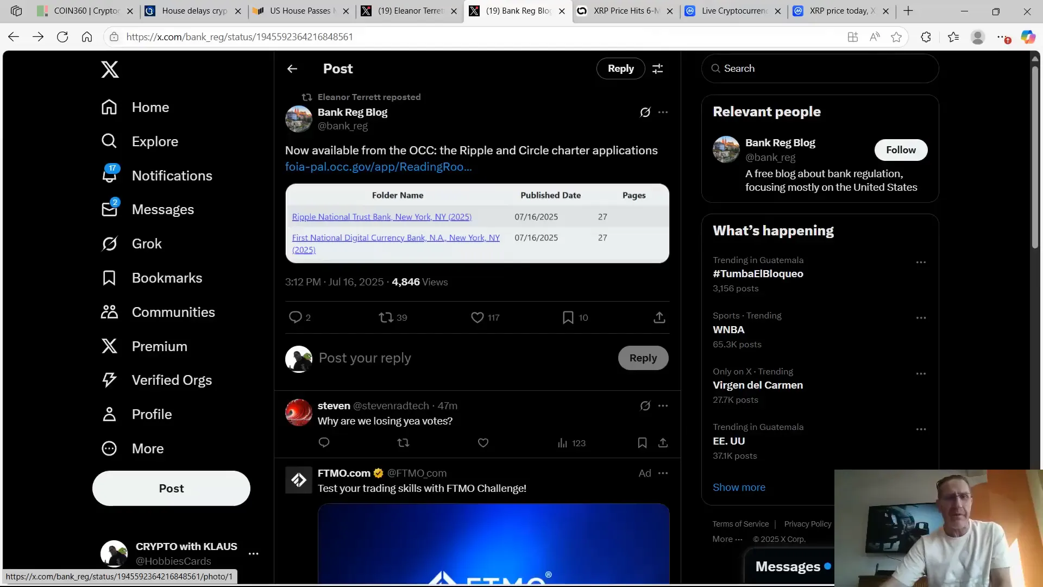
Task: Click the Grok icon on Bank Reg Blog post
Action: [645, 112]
